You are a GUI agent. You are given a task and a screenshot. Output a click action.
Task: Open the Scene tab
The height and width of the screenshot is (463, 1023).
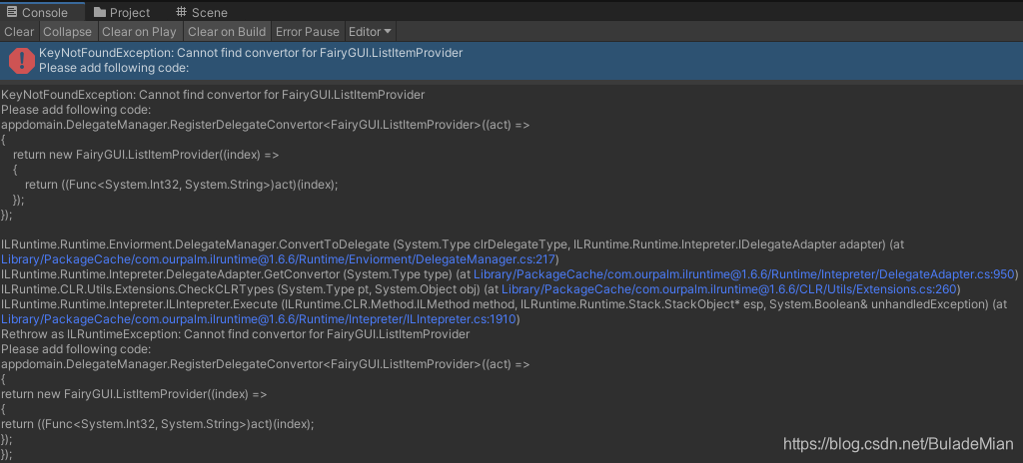point(202,12)
